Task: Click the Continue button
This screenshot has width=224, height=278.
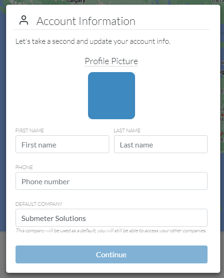Action: pos(112,254)
